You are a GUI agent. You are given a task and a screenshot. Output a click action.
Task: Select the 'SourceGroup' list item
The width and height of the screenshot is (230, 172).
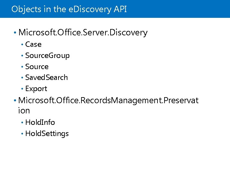pos(47,55)
